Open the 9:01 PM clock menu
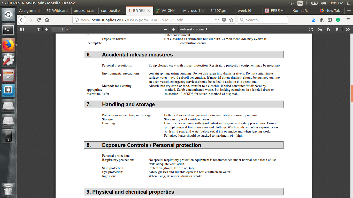Viewport: 353px width, 198px height. tap(336, 3)
